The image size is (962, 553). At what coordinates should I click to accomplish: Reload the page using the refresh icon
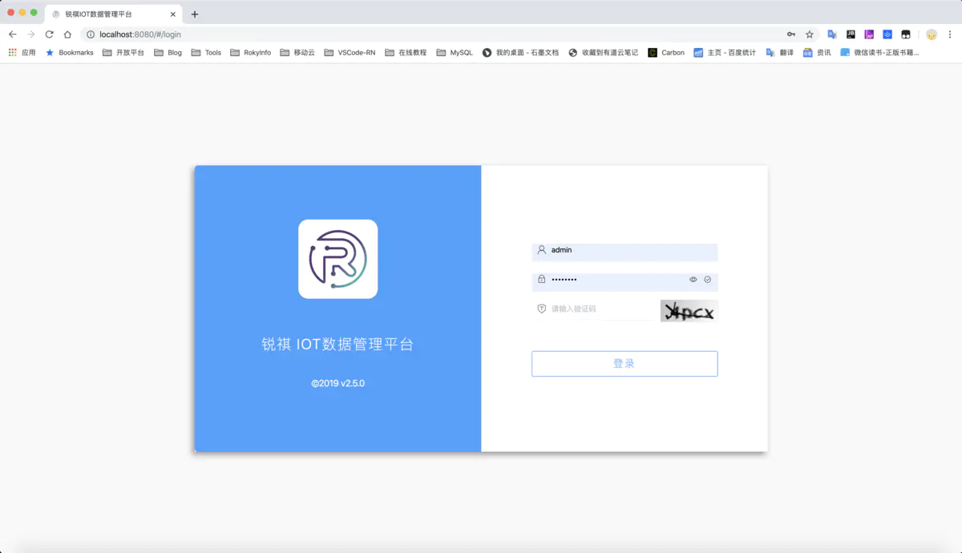pos(49,34)
